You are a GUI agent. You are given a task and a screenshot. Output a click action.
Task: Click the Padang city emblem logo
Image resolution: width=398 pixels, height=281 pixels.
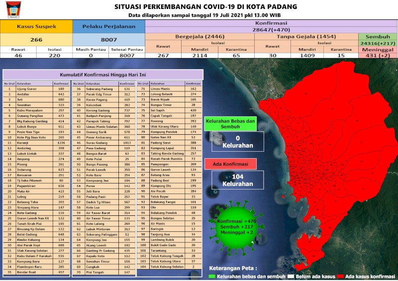(13, 9)
